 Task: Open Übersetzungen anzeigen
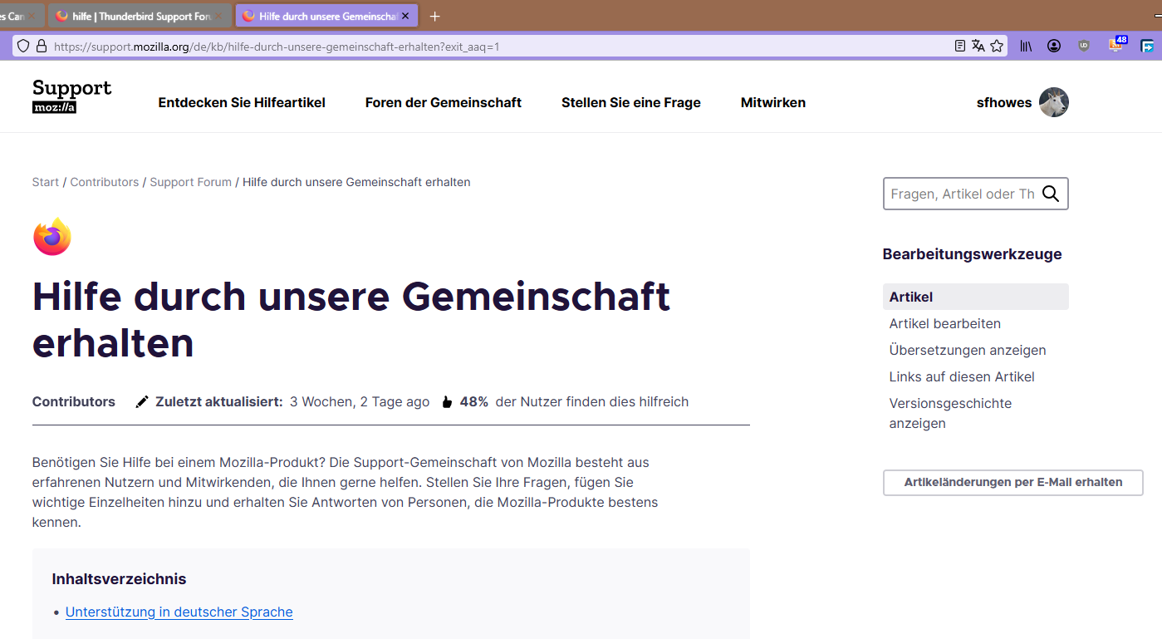click(968, 350)
